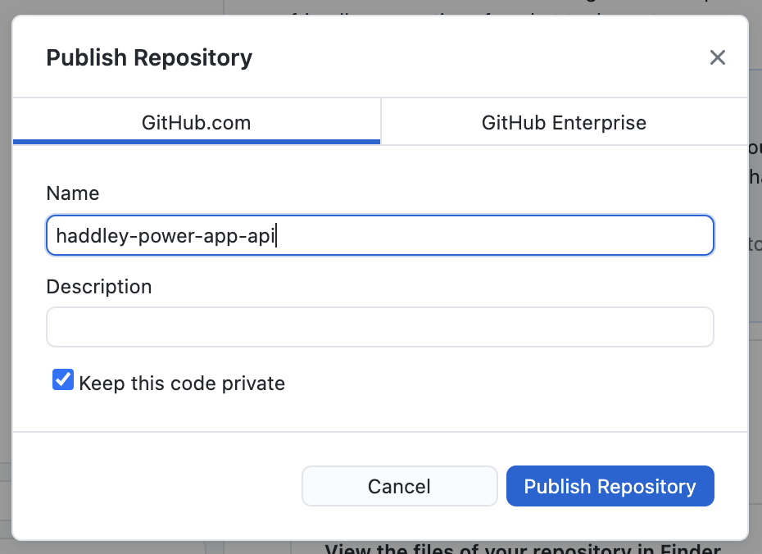The height and width of the screenshot is (554, 762).
Task: Click the dialog footer area left of Cancel
Action: (156, 486)
